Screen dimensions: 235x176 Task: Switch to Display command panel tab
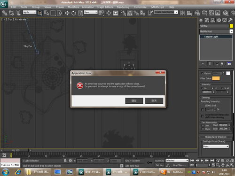[225, 20]
